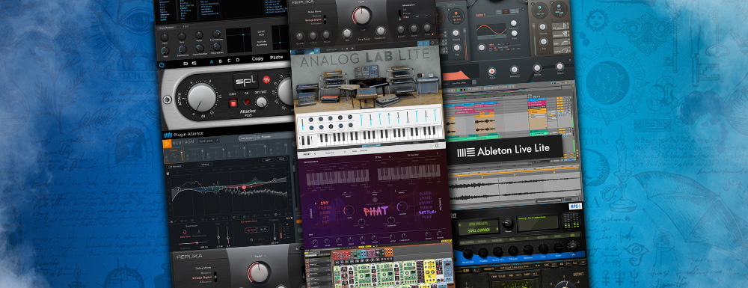Click the large center knob in top Replika

(361, 16)
